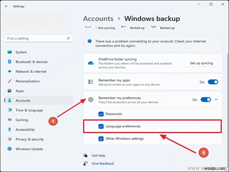
Task: Click the Accounts person icon
Action: (10, 100)
